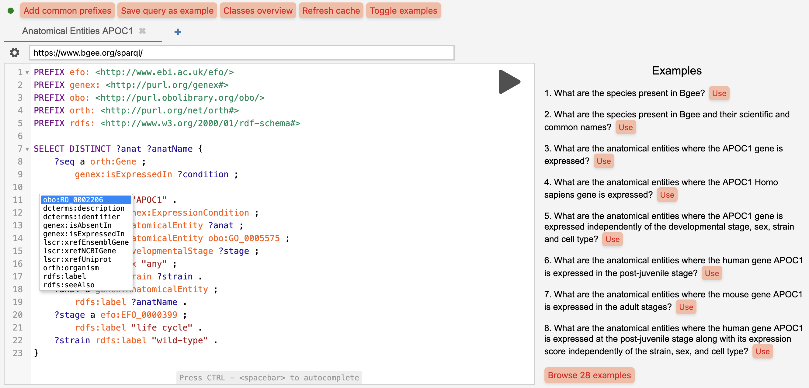Open Classes overview
The height and width of the screenshot is (388, 809).
tap(258, 11)
